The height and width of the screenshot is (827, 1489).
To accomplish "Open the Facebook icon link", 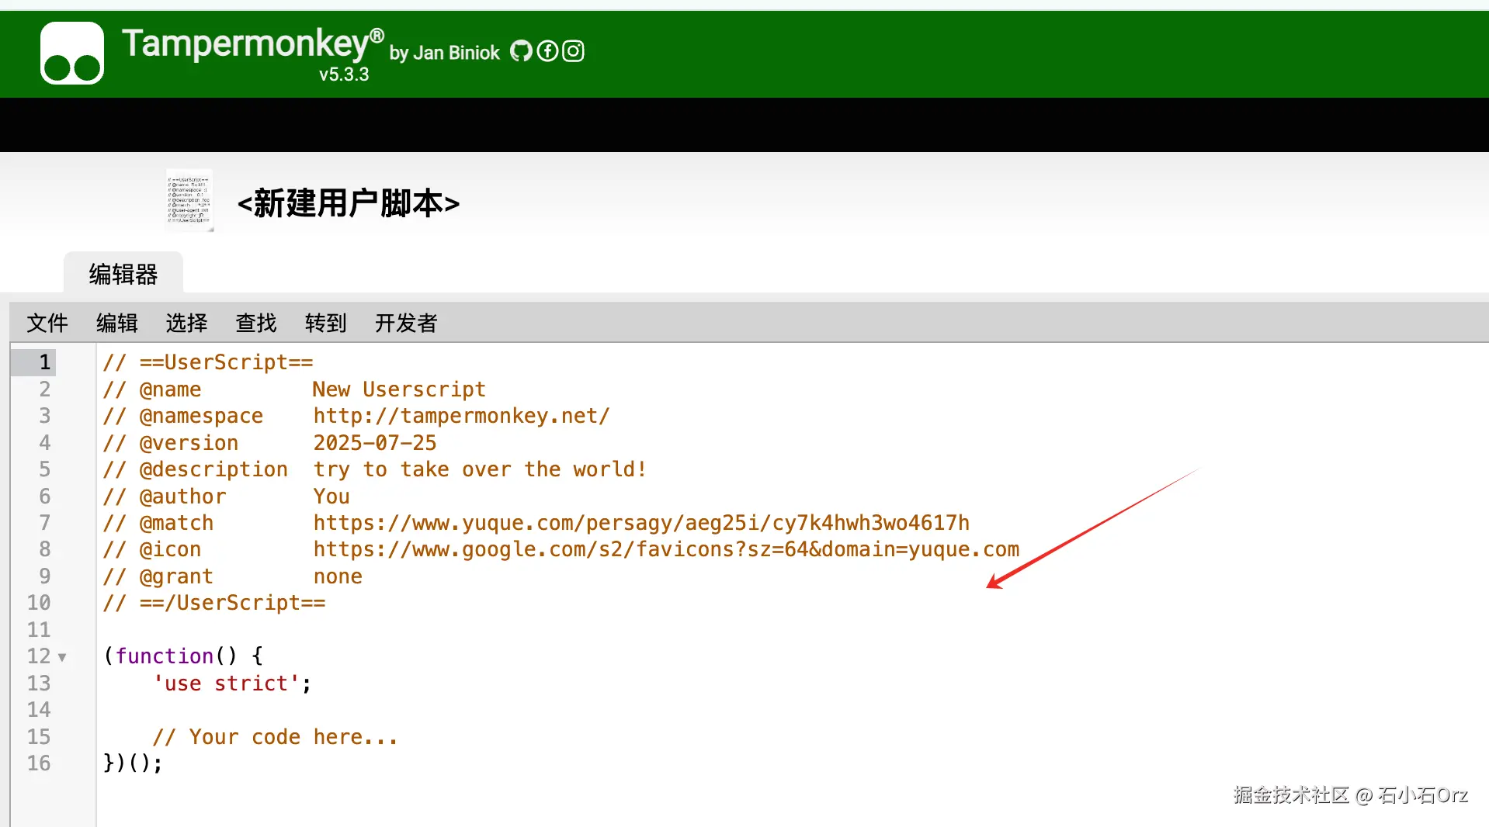I will click(x=547, y=51).
